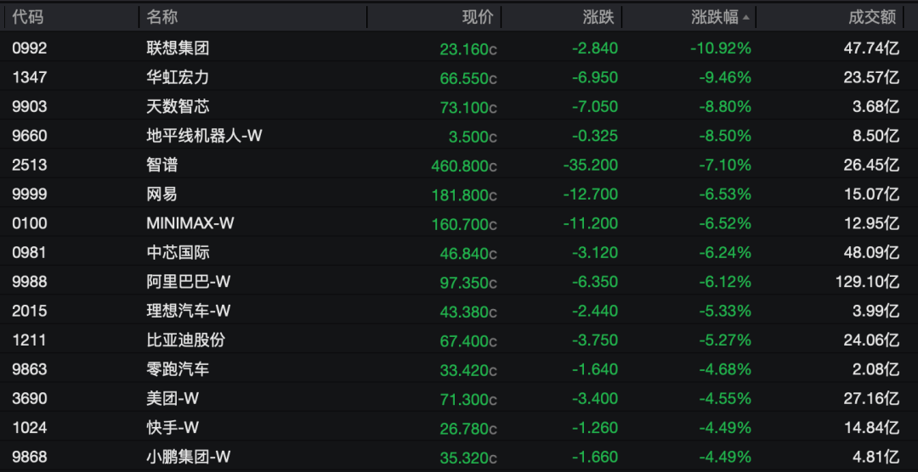Click the 47.74亿 turnover value
This screenshot has width=918, height=472.
(872, 48)
